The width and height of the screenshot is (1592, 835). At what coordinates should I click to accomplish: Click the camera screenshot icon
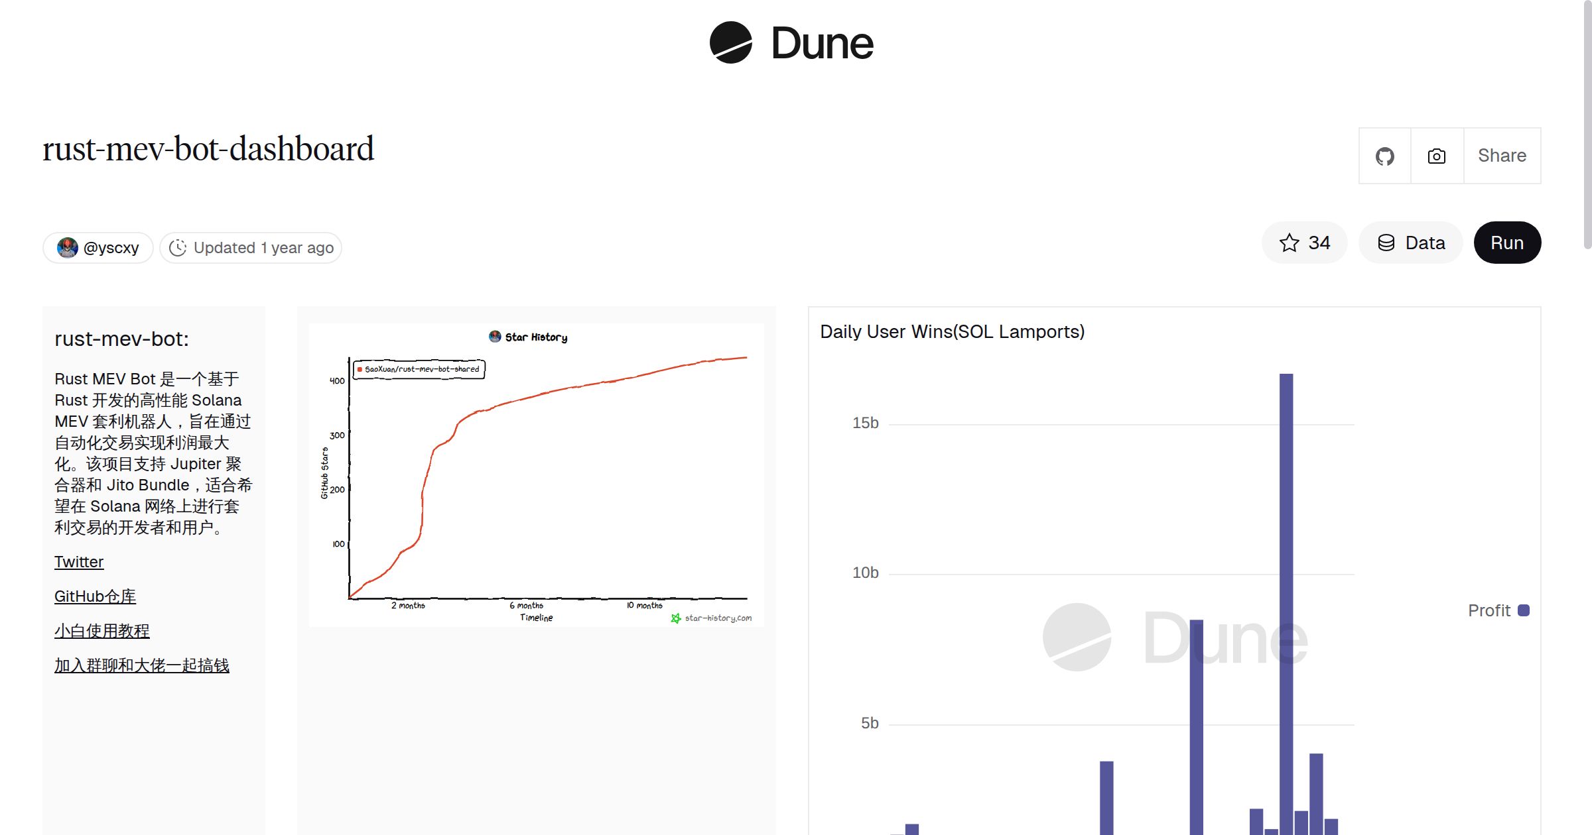(x=1435, y=155)
